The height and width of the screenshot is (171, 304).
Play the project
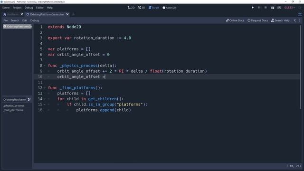click(253, 8)
